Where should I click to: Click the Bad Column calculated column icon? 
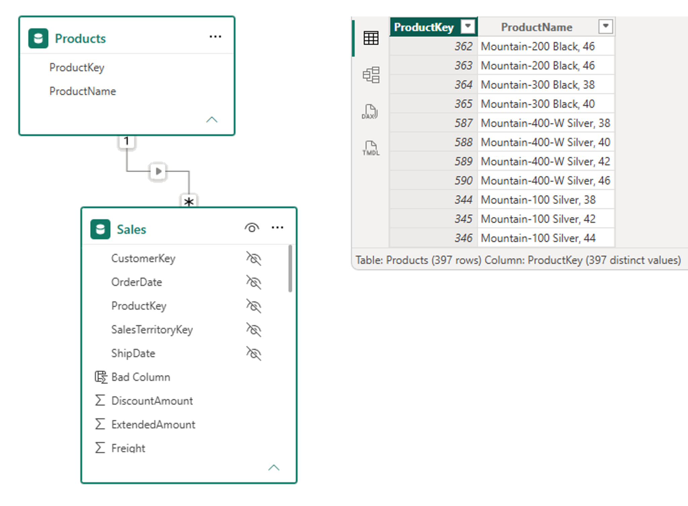coord(101,377)
